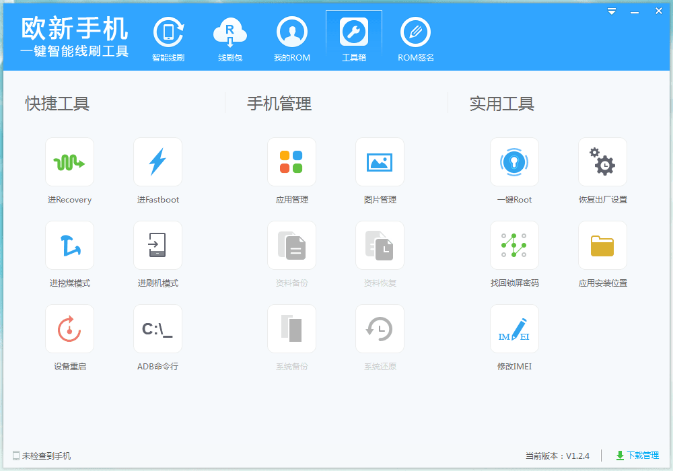Restart device via 设备重启 icon
Image resolution: width=673 pixels, height=471 pixels.
(x=69, y=329)
